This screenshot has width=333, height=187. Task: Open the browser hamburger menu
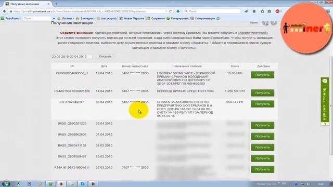coord(328,11)
